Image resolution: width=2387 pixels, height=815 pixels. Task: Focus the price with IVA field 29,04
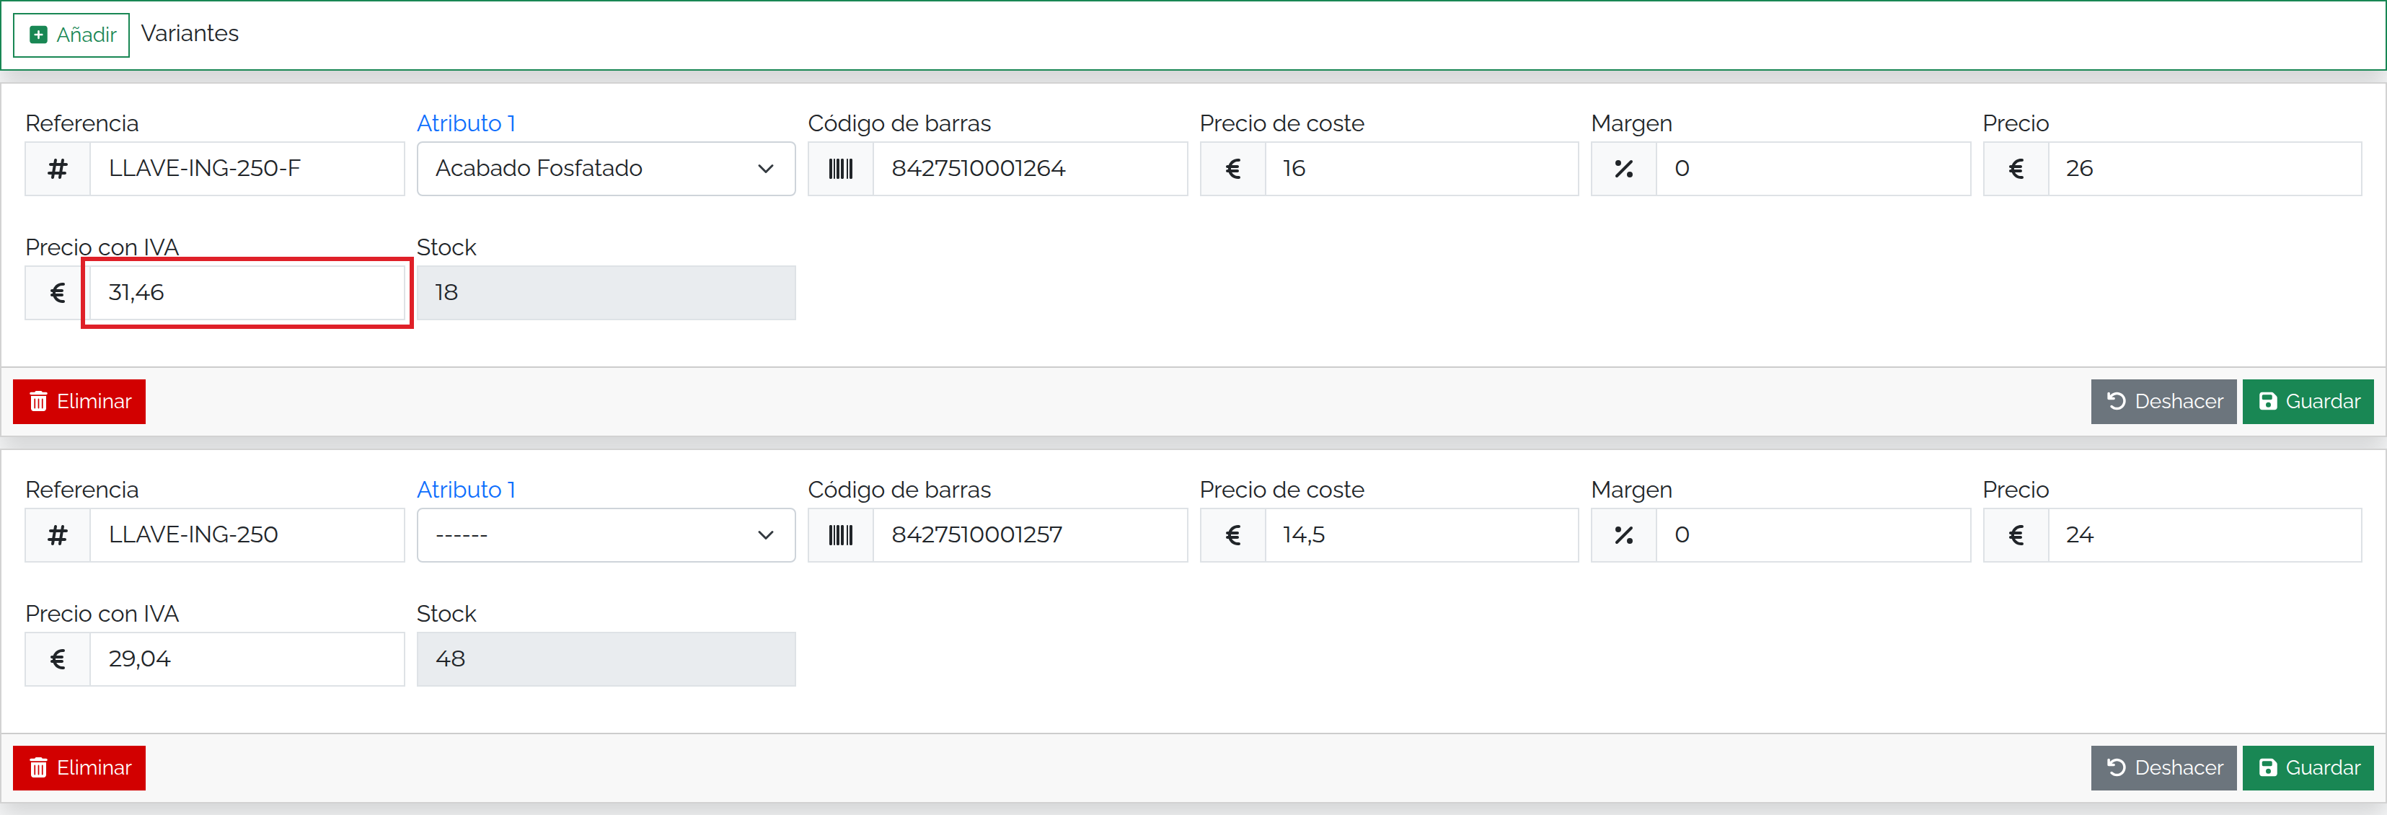247,659
